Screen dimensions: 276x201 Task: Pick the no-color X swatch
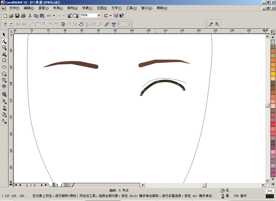point(273,42)
